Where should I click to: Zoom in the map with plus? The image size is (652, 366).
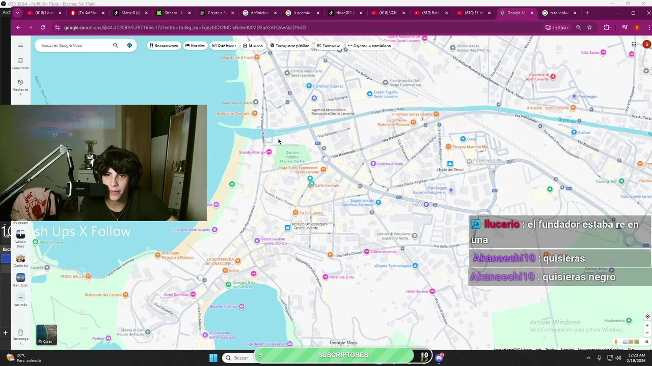click(x=647, y=325)
